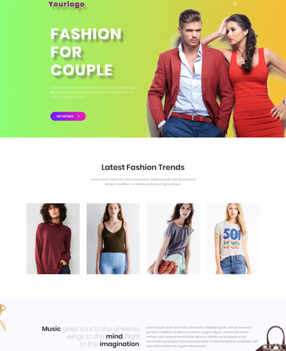The width and height of the screenshot is (286, 351).
Task: Click the paragraph below Latest Fashion Trends
Action: (x=143, y=182)
